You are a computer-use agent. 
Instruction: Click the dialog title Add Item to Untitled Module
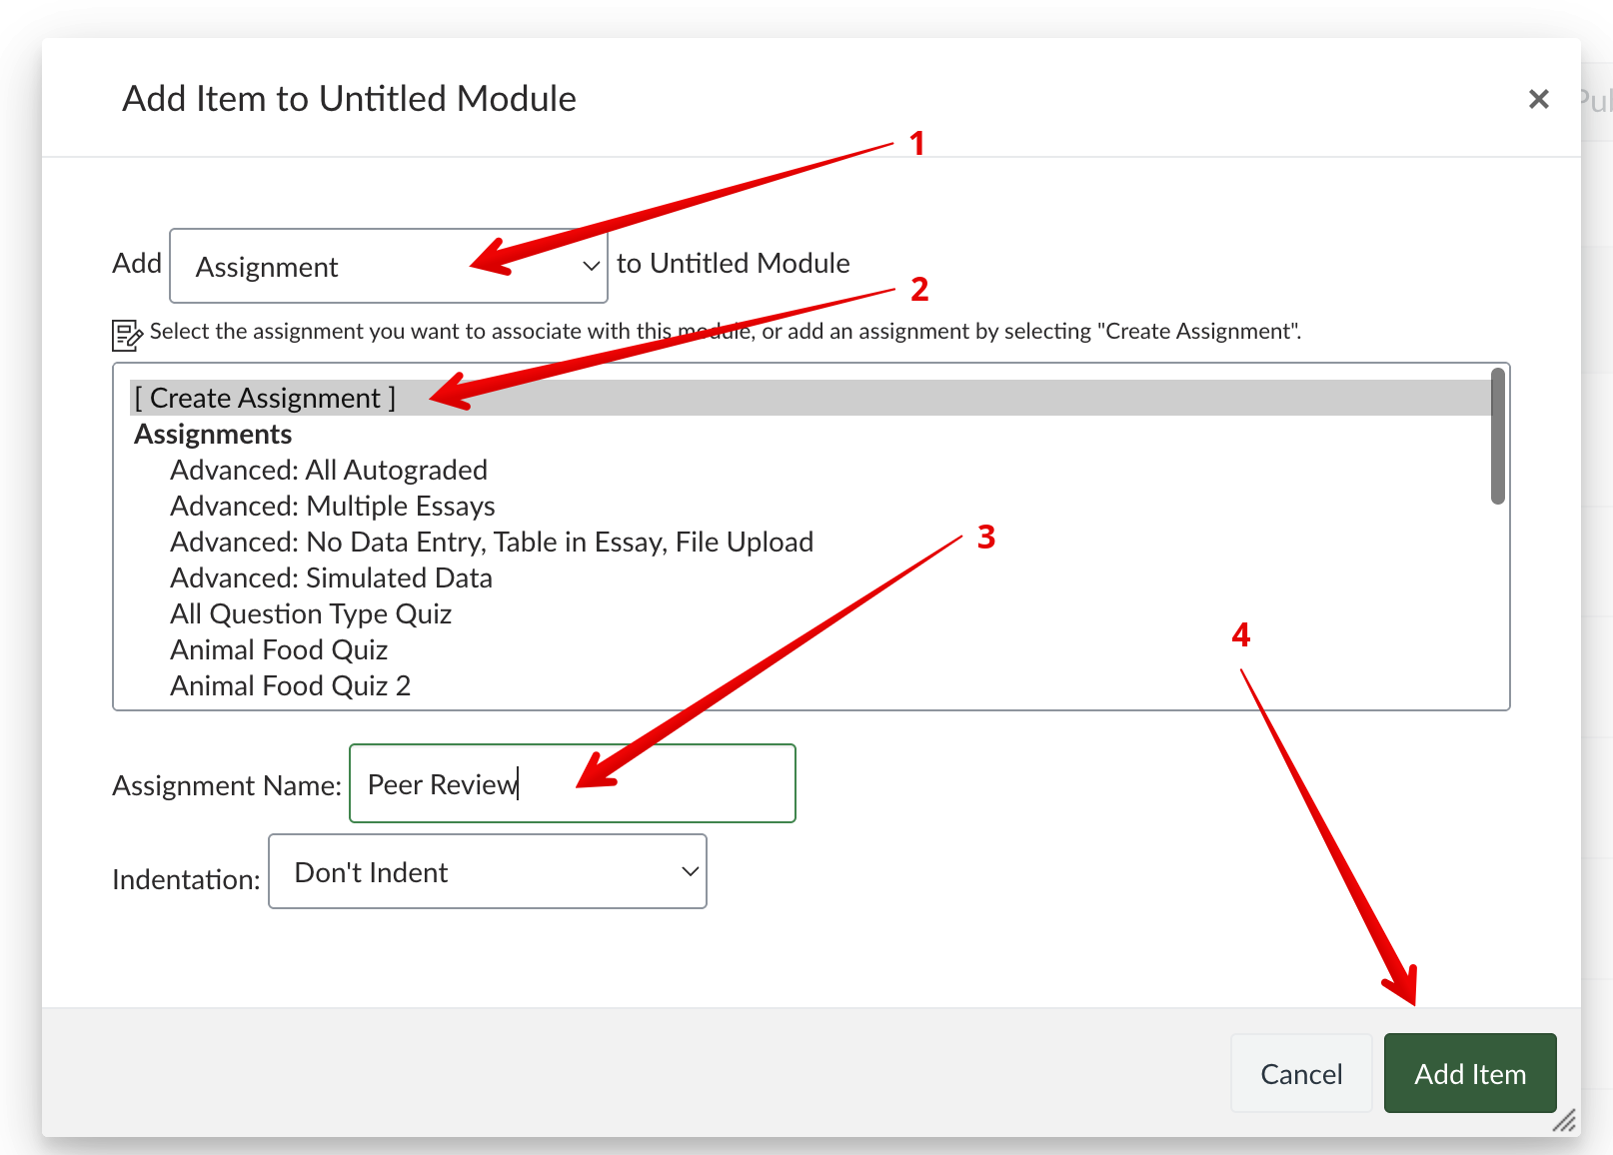point(349,99)
